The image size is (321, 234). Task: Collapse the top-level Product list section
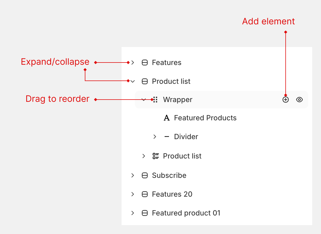click(133, 81)
